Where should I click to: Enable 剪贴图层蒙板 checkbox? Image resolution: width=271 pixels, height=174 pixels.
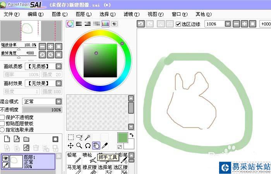pyautogui.click(x=2, y=124)
